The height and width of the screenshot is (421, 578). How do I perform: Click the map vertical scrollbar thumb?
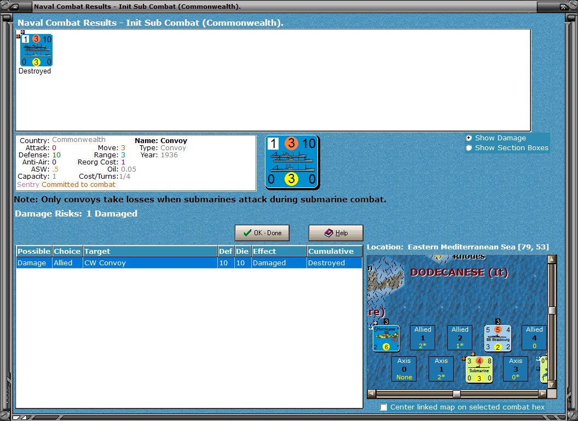(552, 311)
